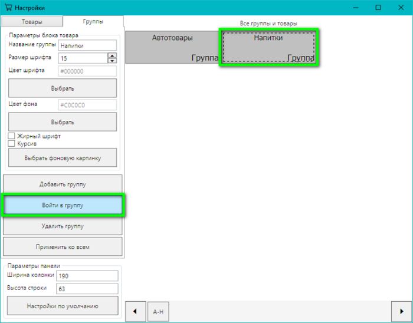Reset with Настройки по умолчанию button

point(63,306)
